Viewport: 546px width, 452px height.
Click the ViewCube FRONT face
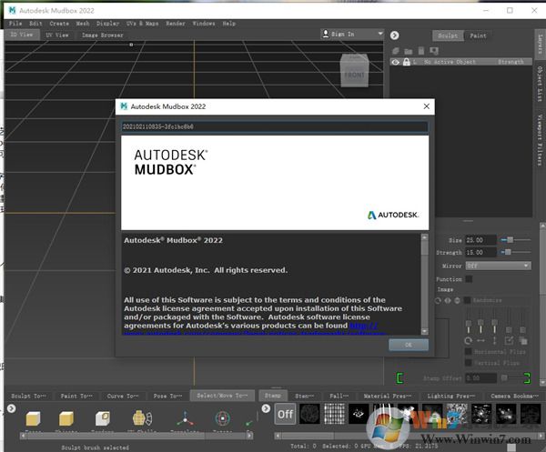(354, 75)
